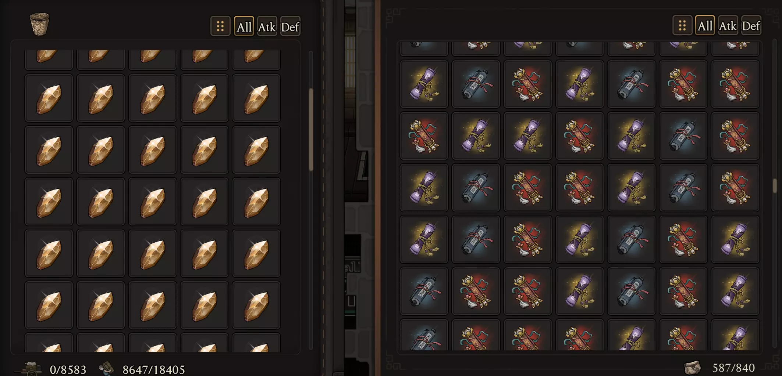This screenshot has height=376, width=782.
Task: Select top-left fully visible amber crystal
Action: point(49,98)
